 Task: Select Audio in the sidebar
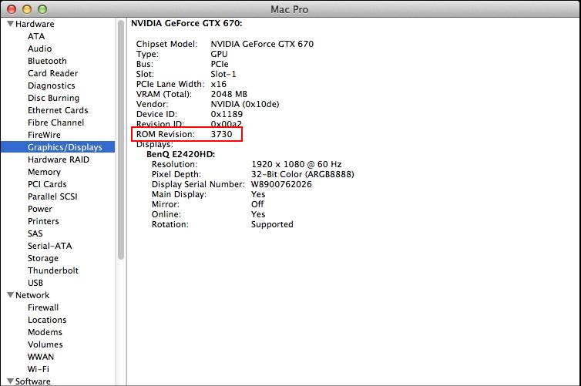click(39, 49)
